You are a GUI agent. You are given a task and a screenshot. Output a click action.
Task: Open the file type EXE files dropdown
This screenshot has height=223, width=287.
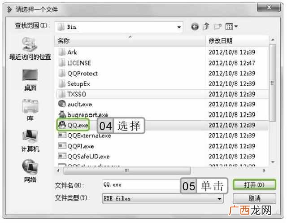(162, 198)
